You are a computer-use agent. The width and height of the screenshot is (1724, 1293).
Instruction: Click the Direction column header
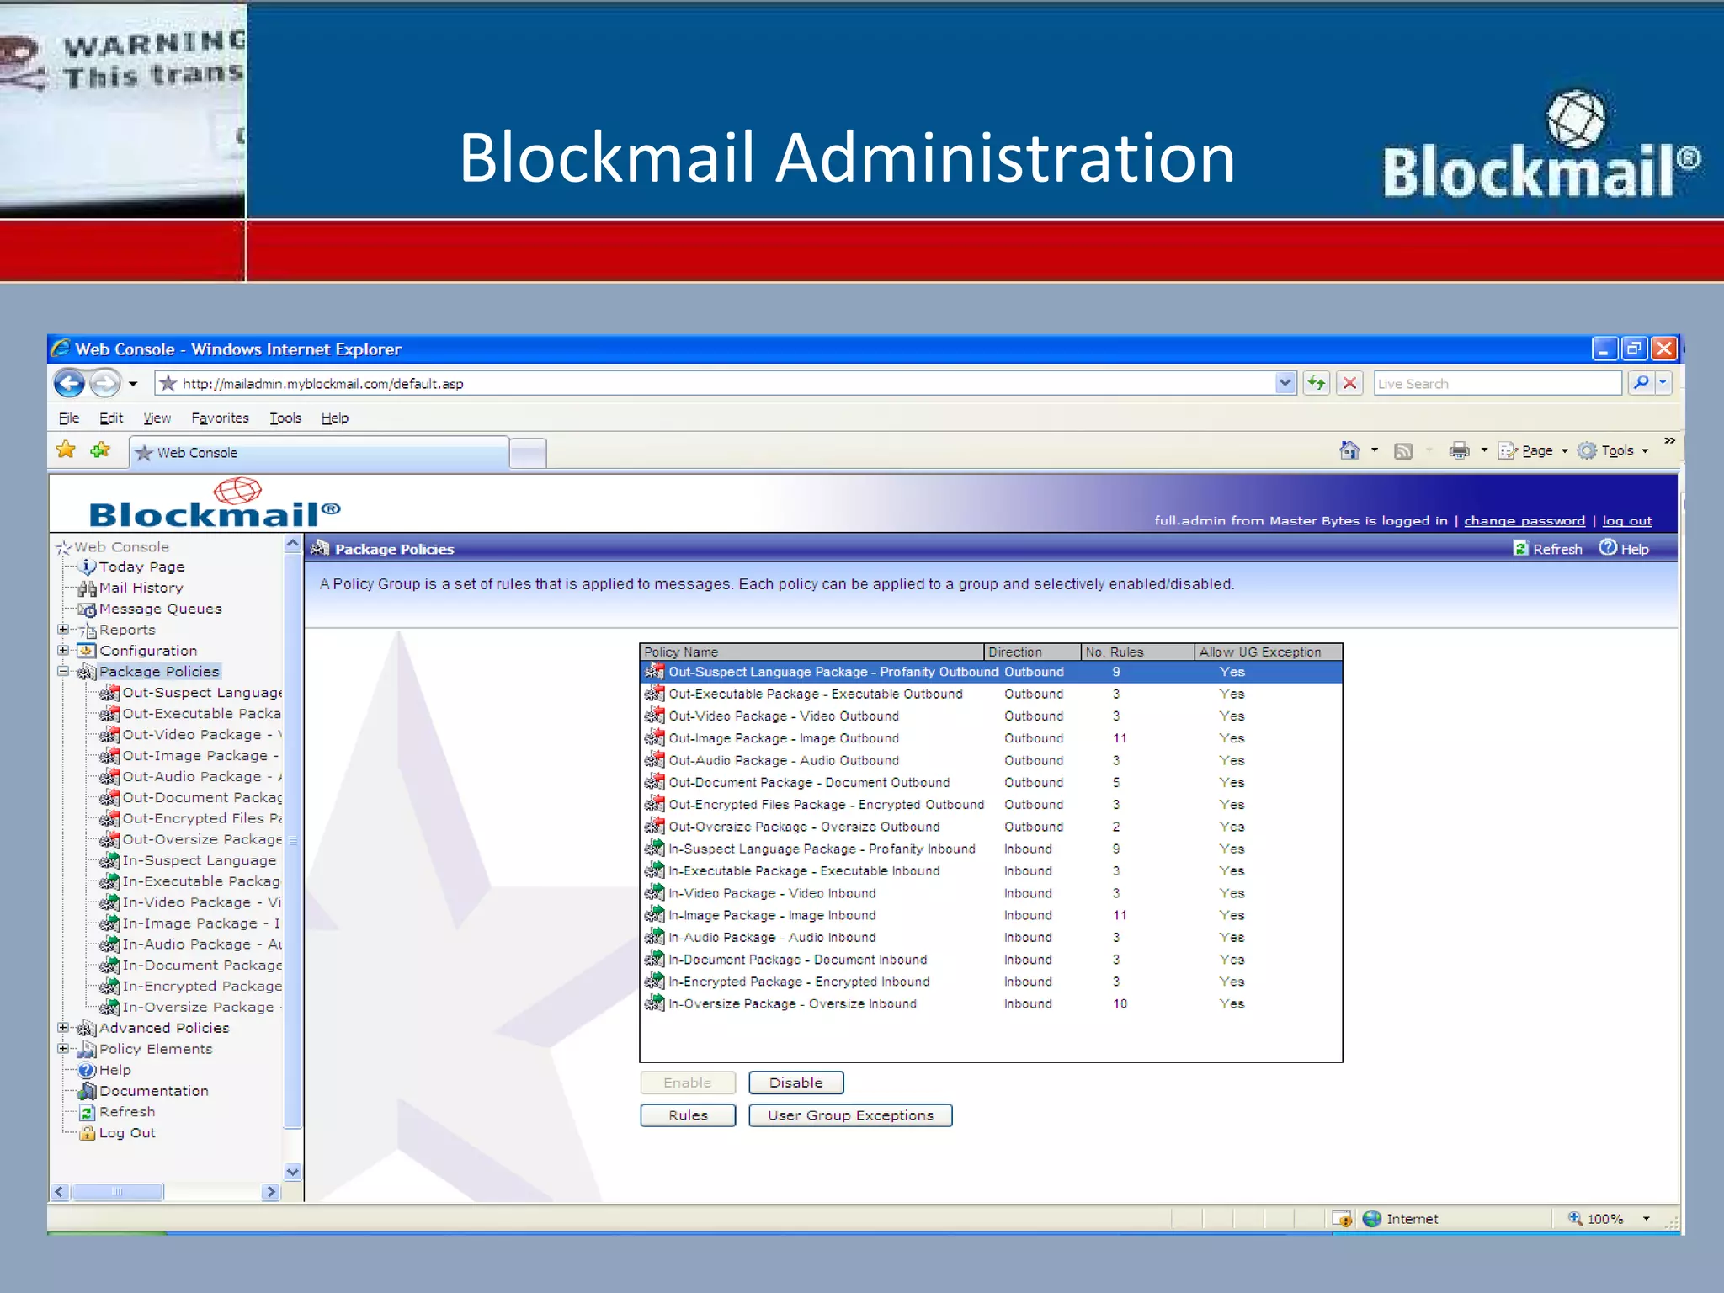click(x=1032, y=652)
